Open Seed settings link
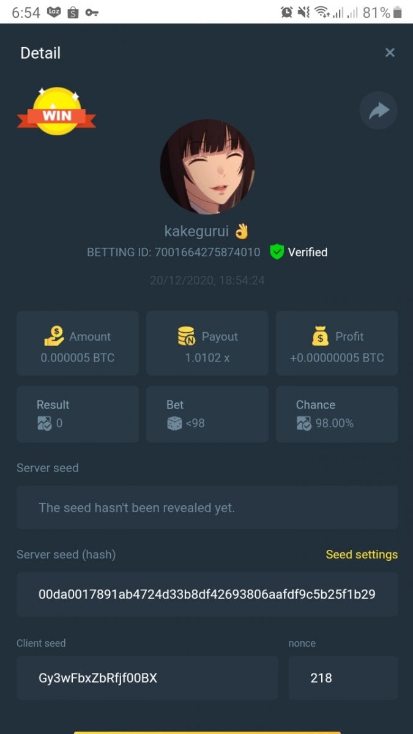The width and height of the screenshot is (413, 734). pyautogui.click(x=362, y=554)
